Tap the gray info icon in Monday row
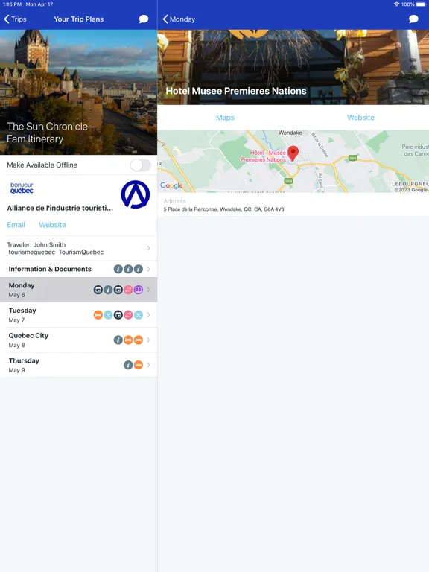 pyautogui.click(x=108, y=290)
